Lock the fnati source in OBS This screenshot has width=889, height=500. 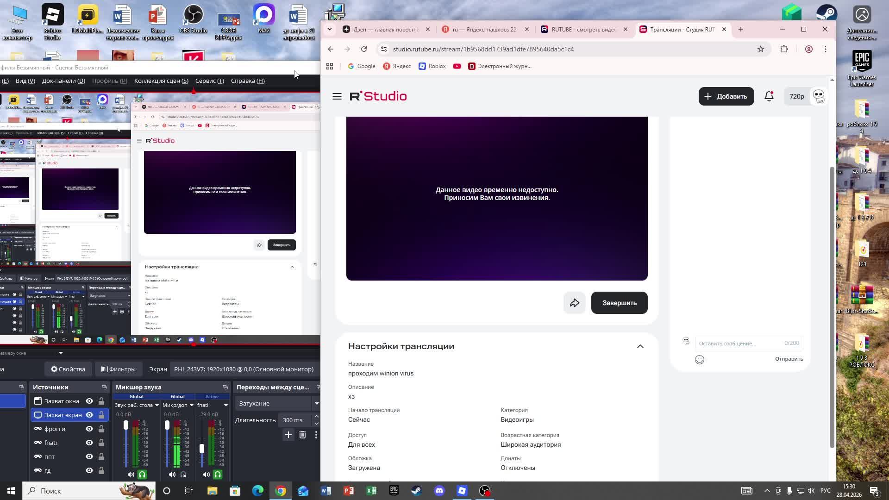pyautogui.click(x=101, y=443)
